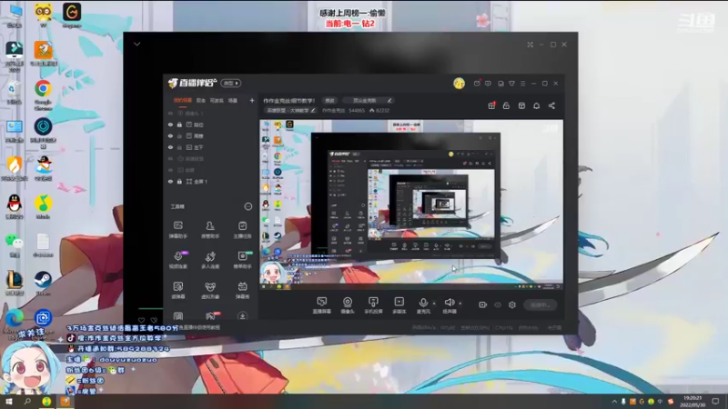Collapse the toolbox section with the circle button
This screenshot has width=728, height=409.
[x=248, y=206]
